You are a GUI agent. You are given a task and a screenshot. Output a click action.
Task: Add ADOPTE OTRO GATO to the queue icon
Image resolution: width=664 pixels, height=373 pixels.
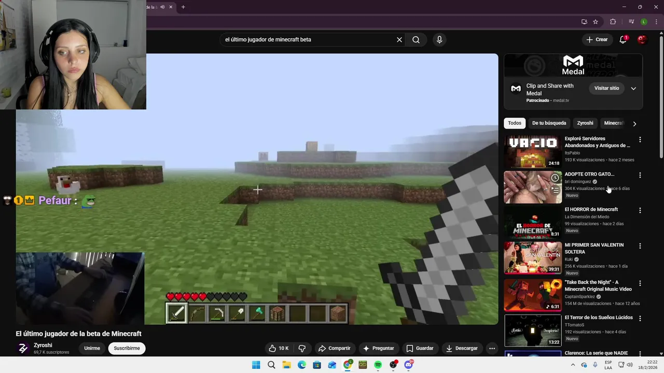(x=555, y=190)
